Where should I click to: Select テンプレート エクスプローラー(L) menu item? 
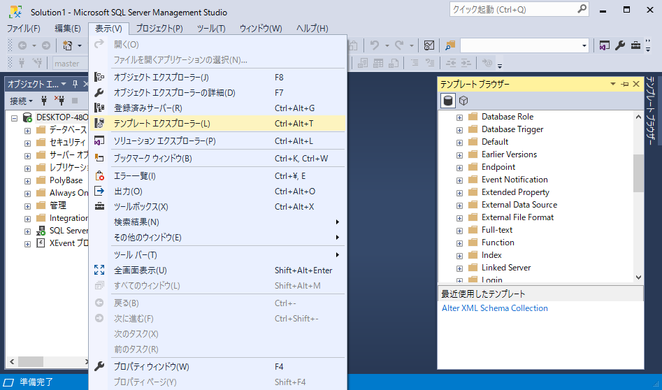coord(217,124)
